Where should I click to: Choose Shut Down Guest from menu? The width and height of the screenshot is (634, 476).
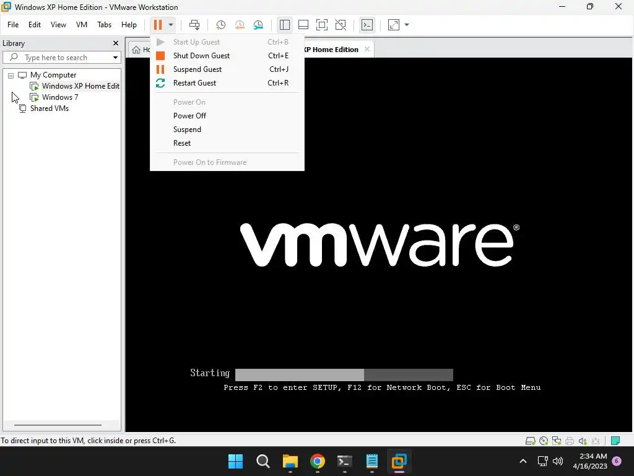pos(227,55)
